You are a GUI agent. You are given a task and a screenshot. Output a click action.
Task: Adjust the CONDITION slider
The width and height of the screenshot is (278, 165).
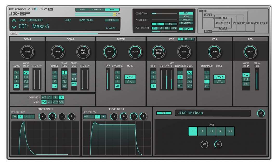point(164,13)
